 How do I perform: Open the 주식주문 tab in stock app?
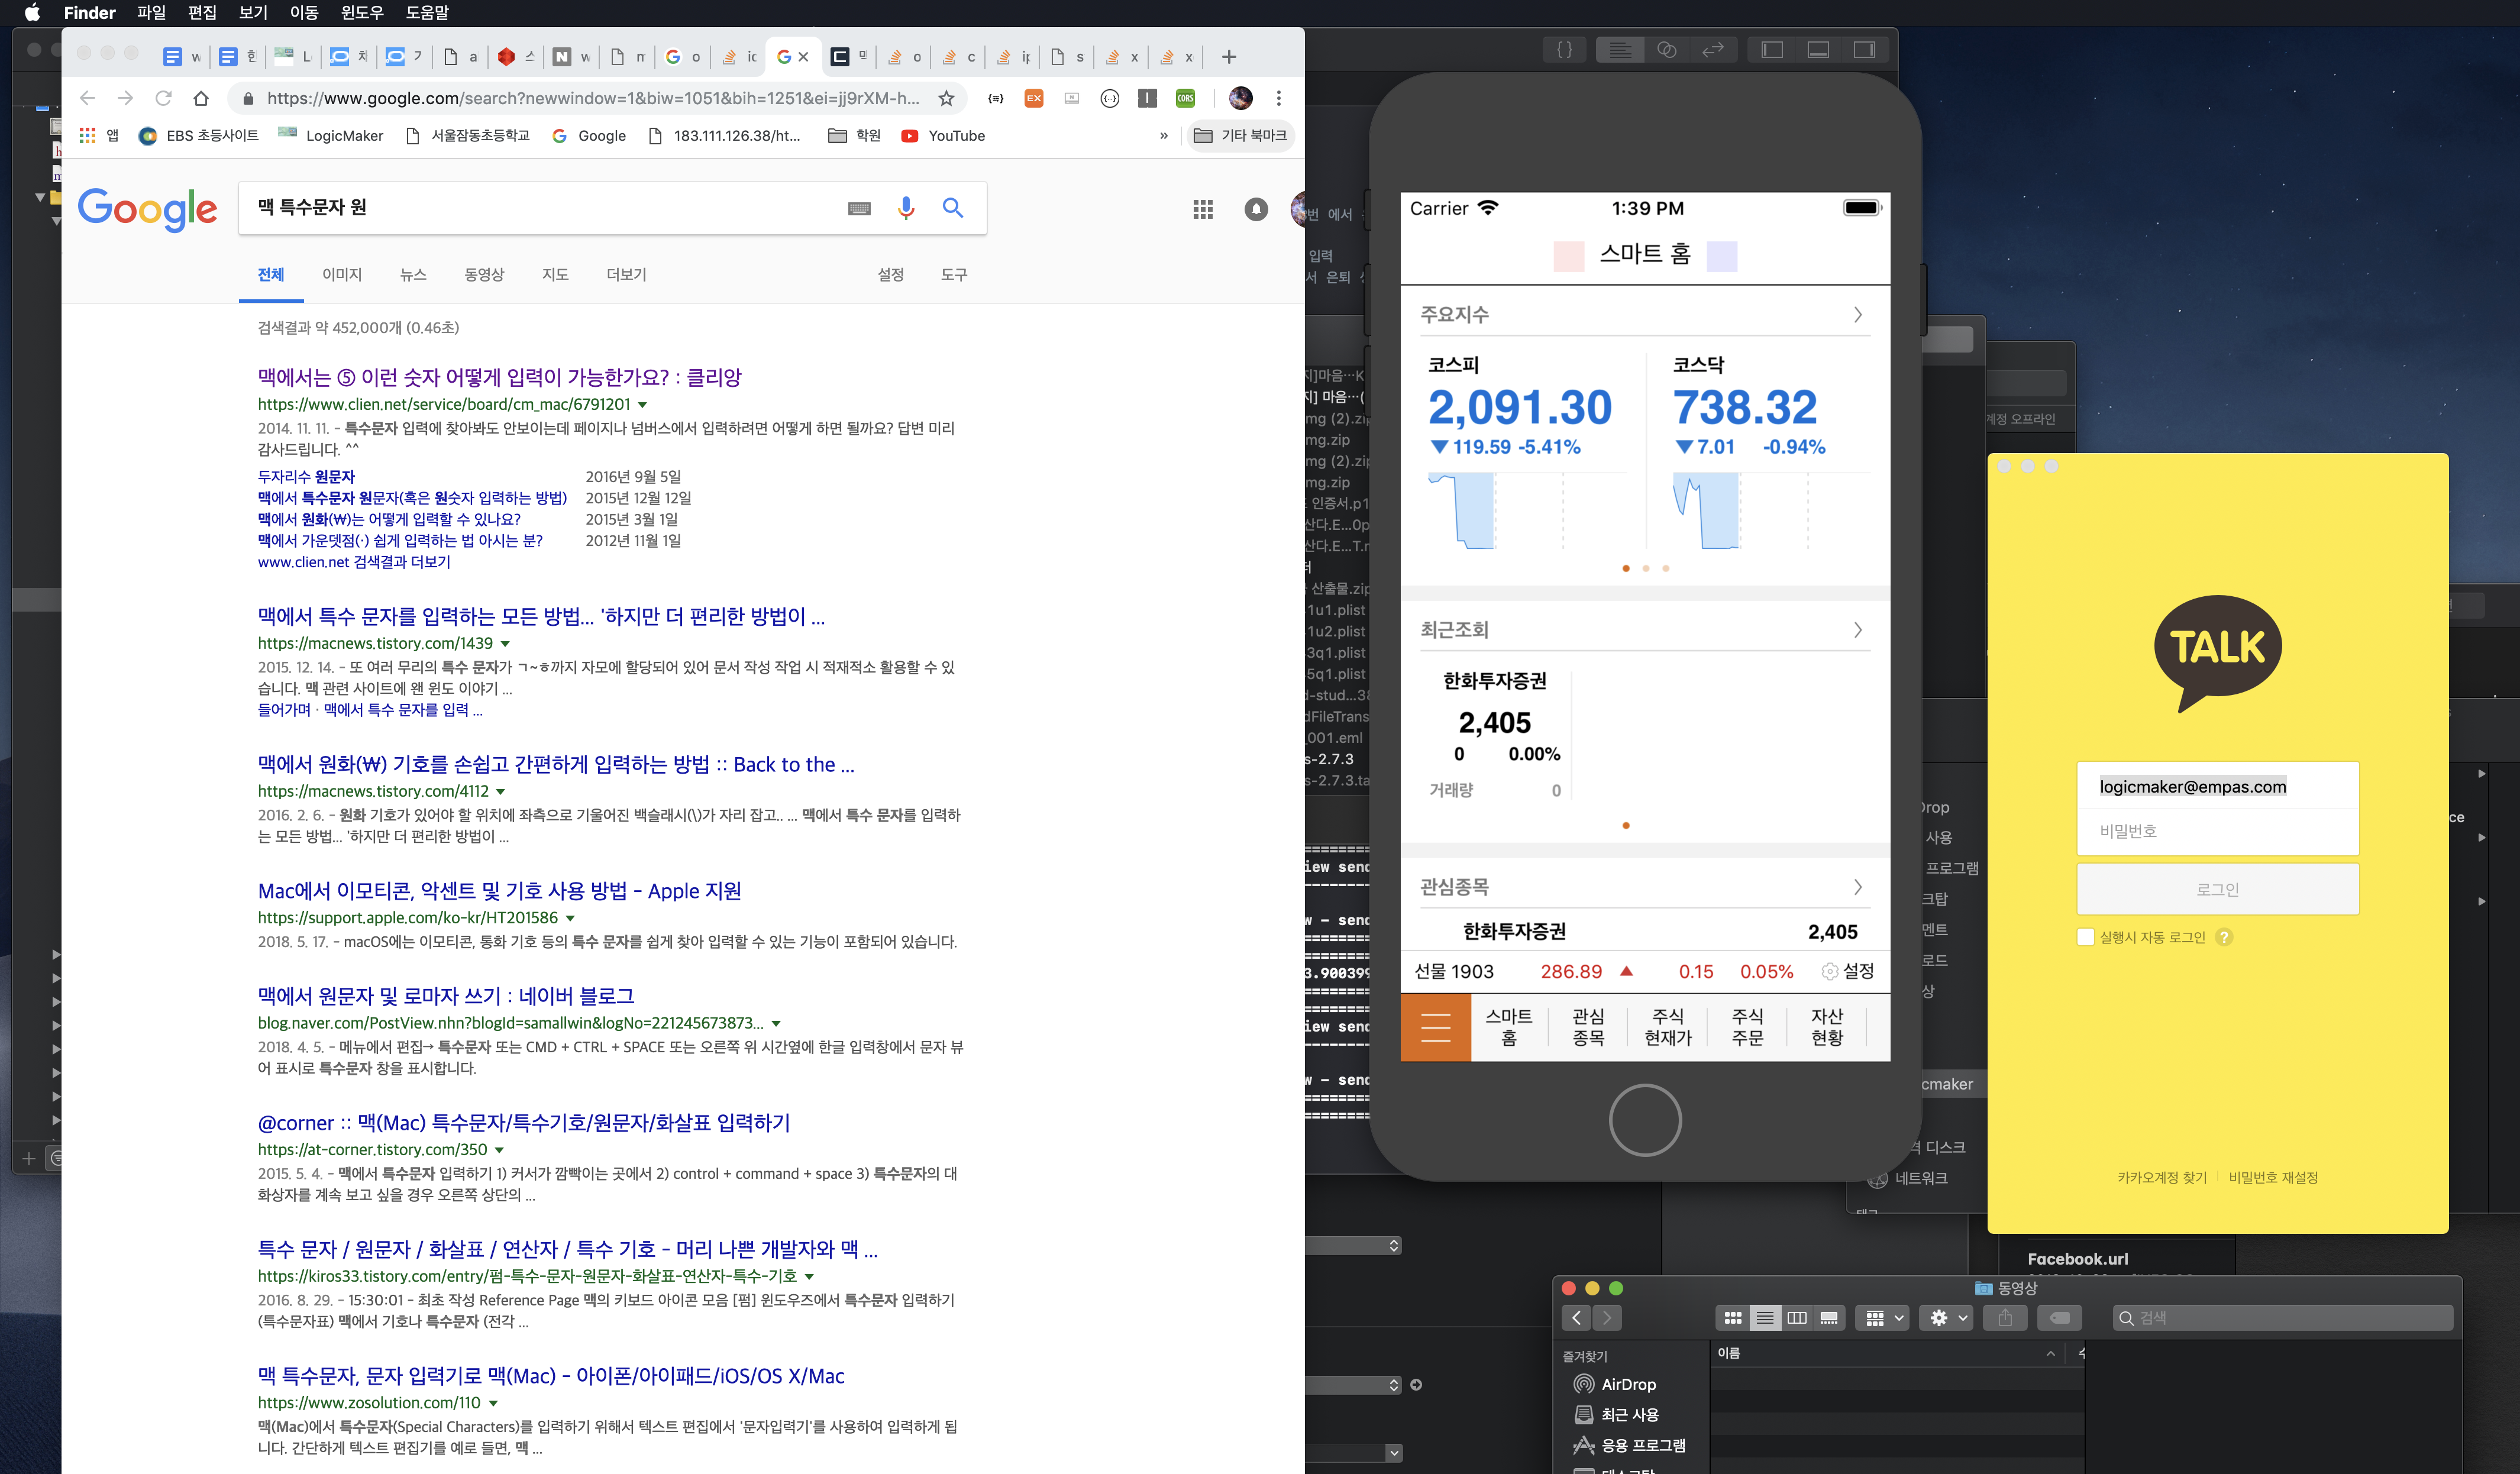1747,1027
